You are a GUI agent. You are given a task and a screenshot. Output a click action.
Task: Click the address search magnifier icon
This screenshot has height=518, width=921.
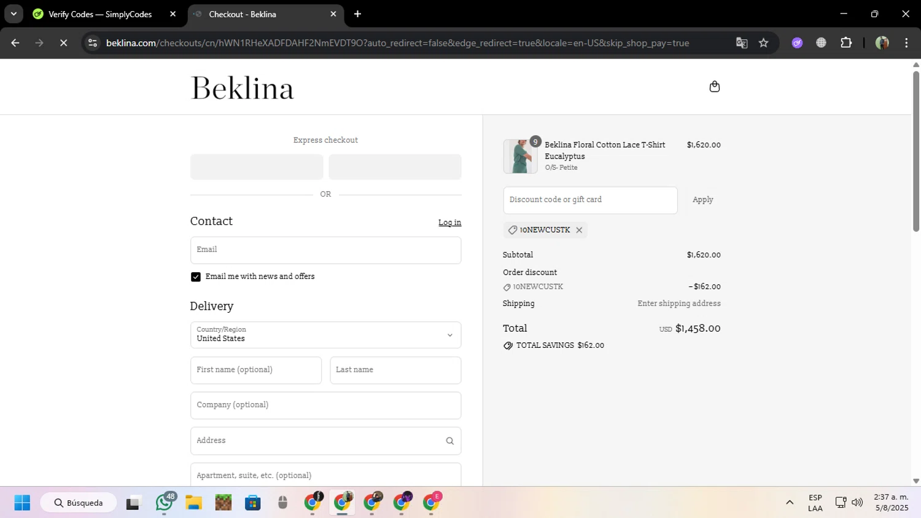pyautogui.click(x=450, y=441)
